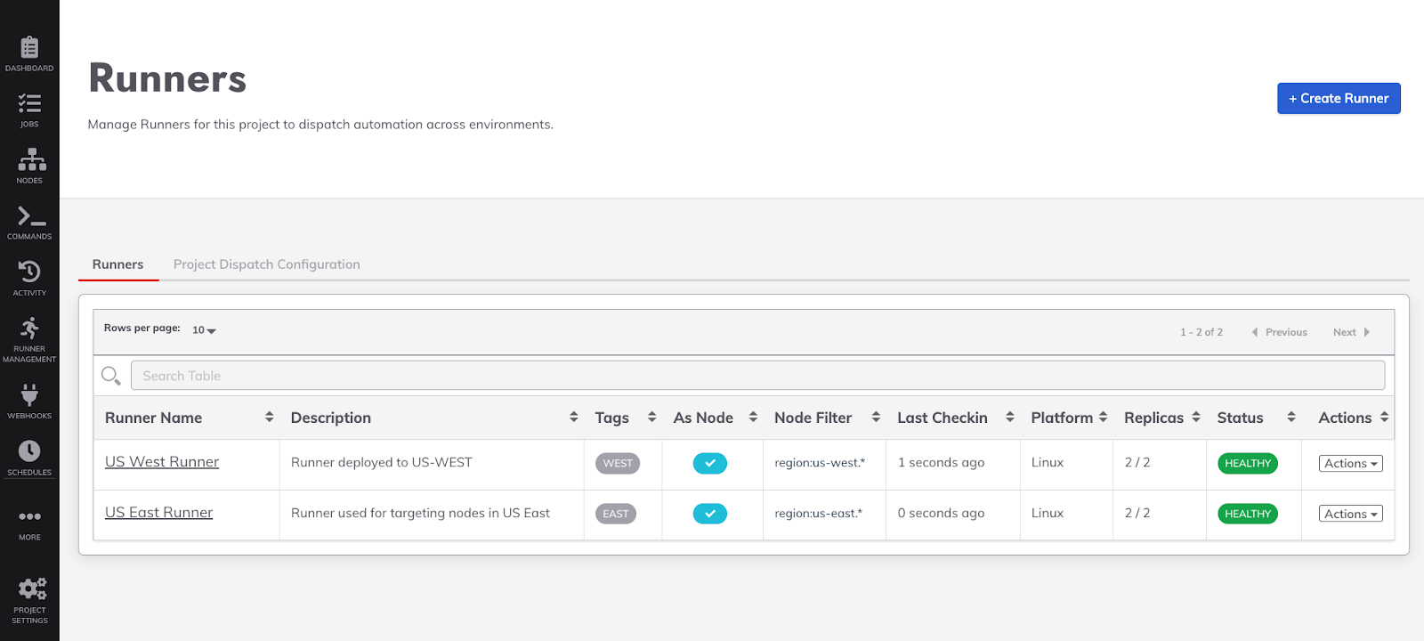Viewport: 1424px width, 641px height.
Task: Open the Commands sidebar icon
Action: 29,217
